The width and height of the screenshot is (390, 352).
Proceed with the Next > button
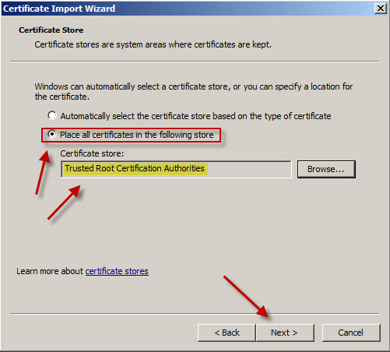(x=285, y=333)
